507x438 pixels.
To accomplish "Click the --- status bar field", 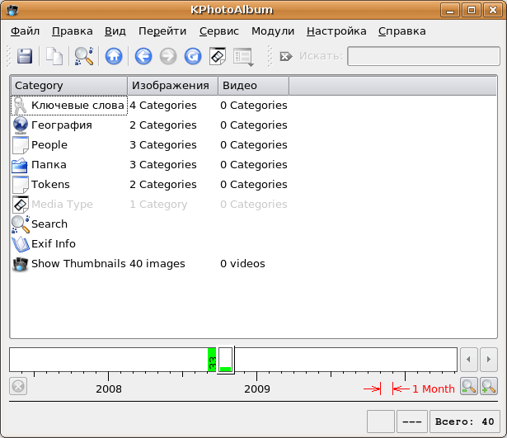I will [412, 422].
